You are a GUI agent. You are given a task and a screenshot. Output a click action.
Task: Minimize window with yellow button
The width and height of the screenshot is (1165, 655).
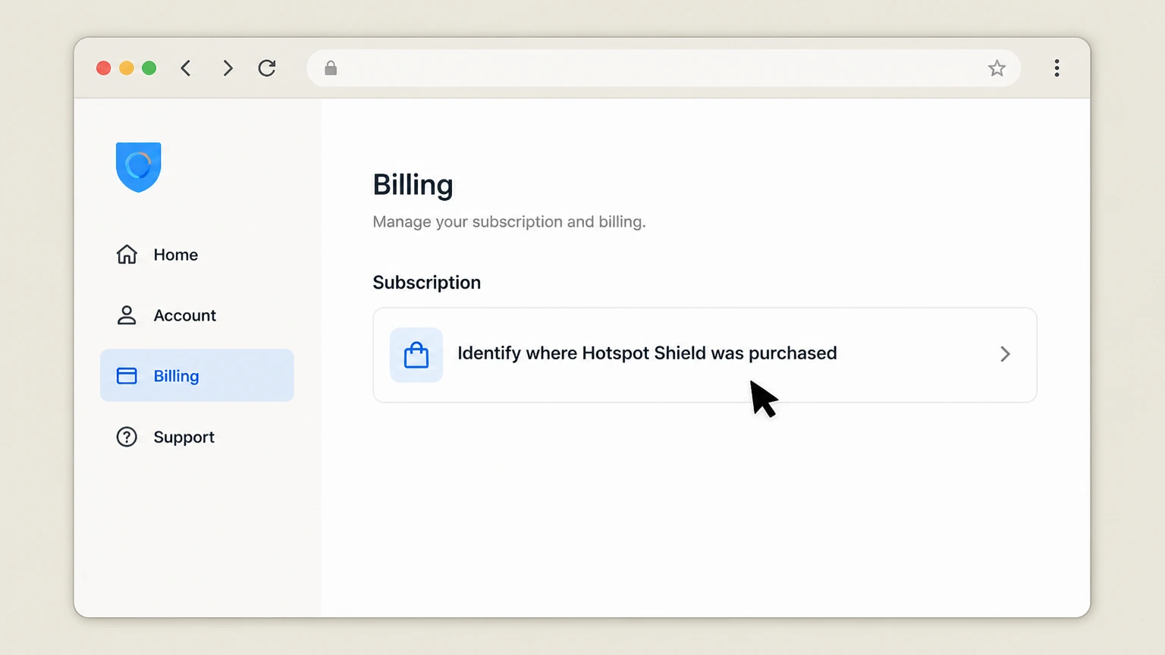pos(127,68)
